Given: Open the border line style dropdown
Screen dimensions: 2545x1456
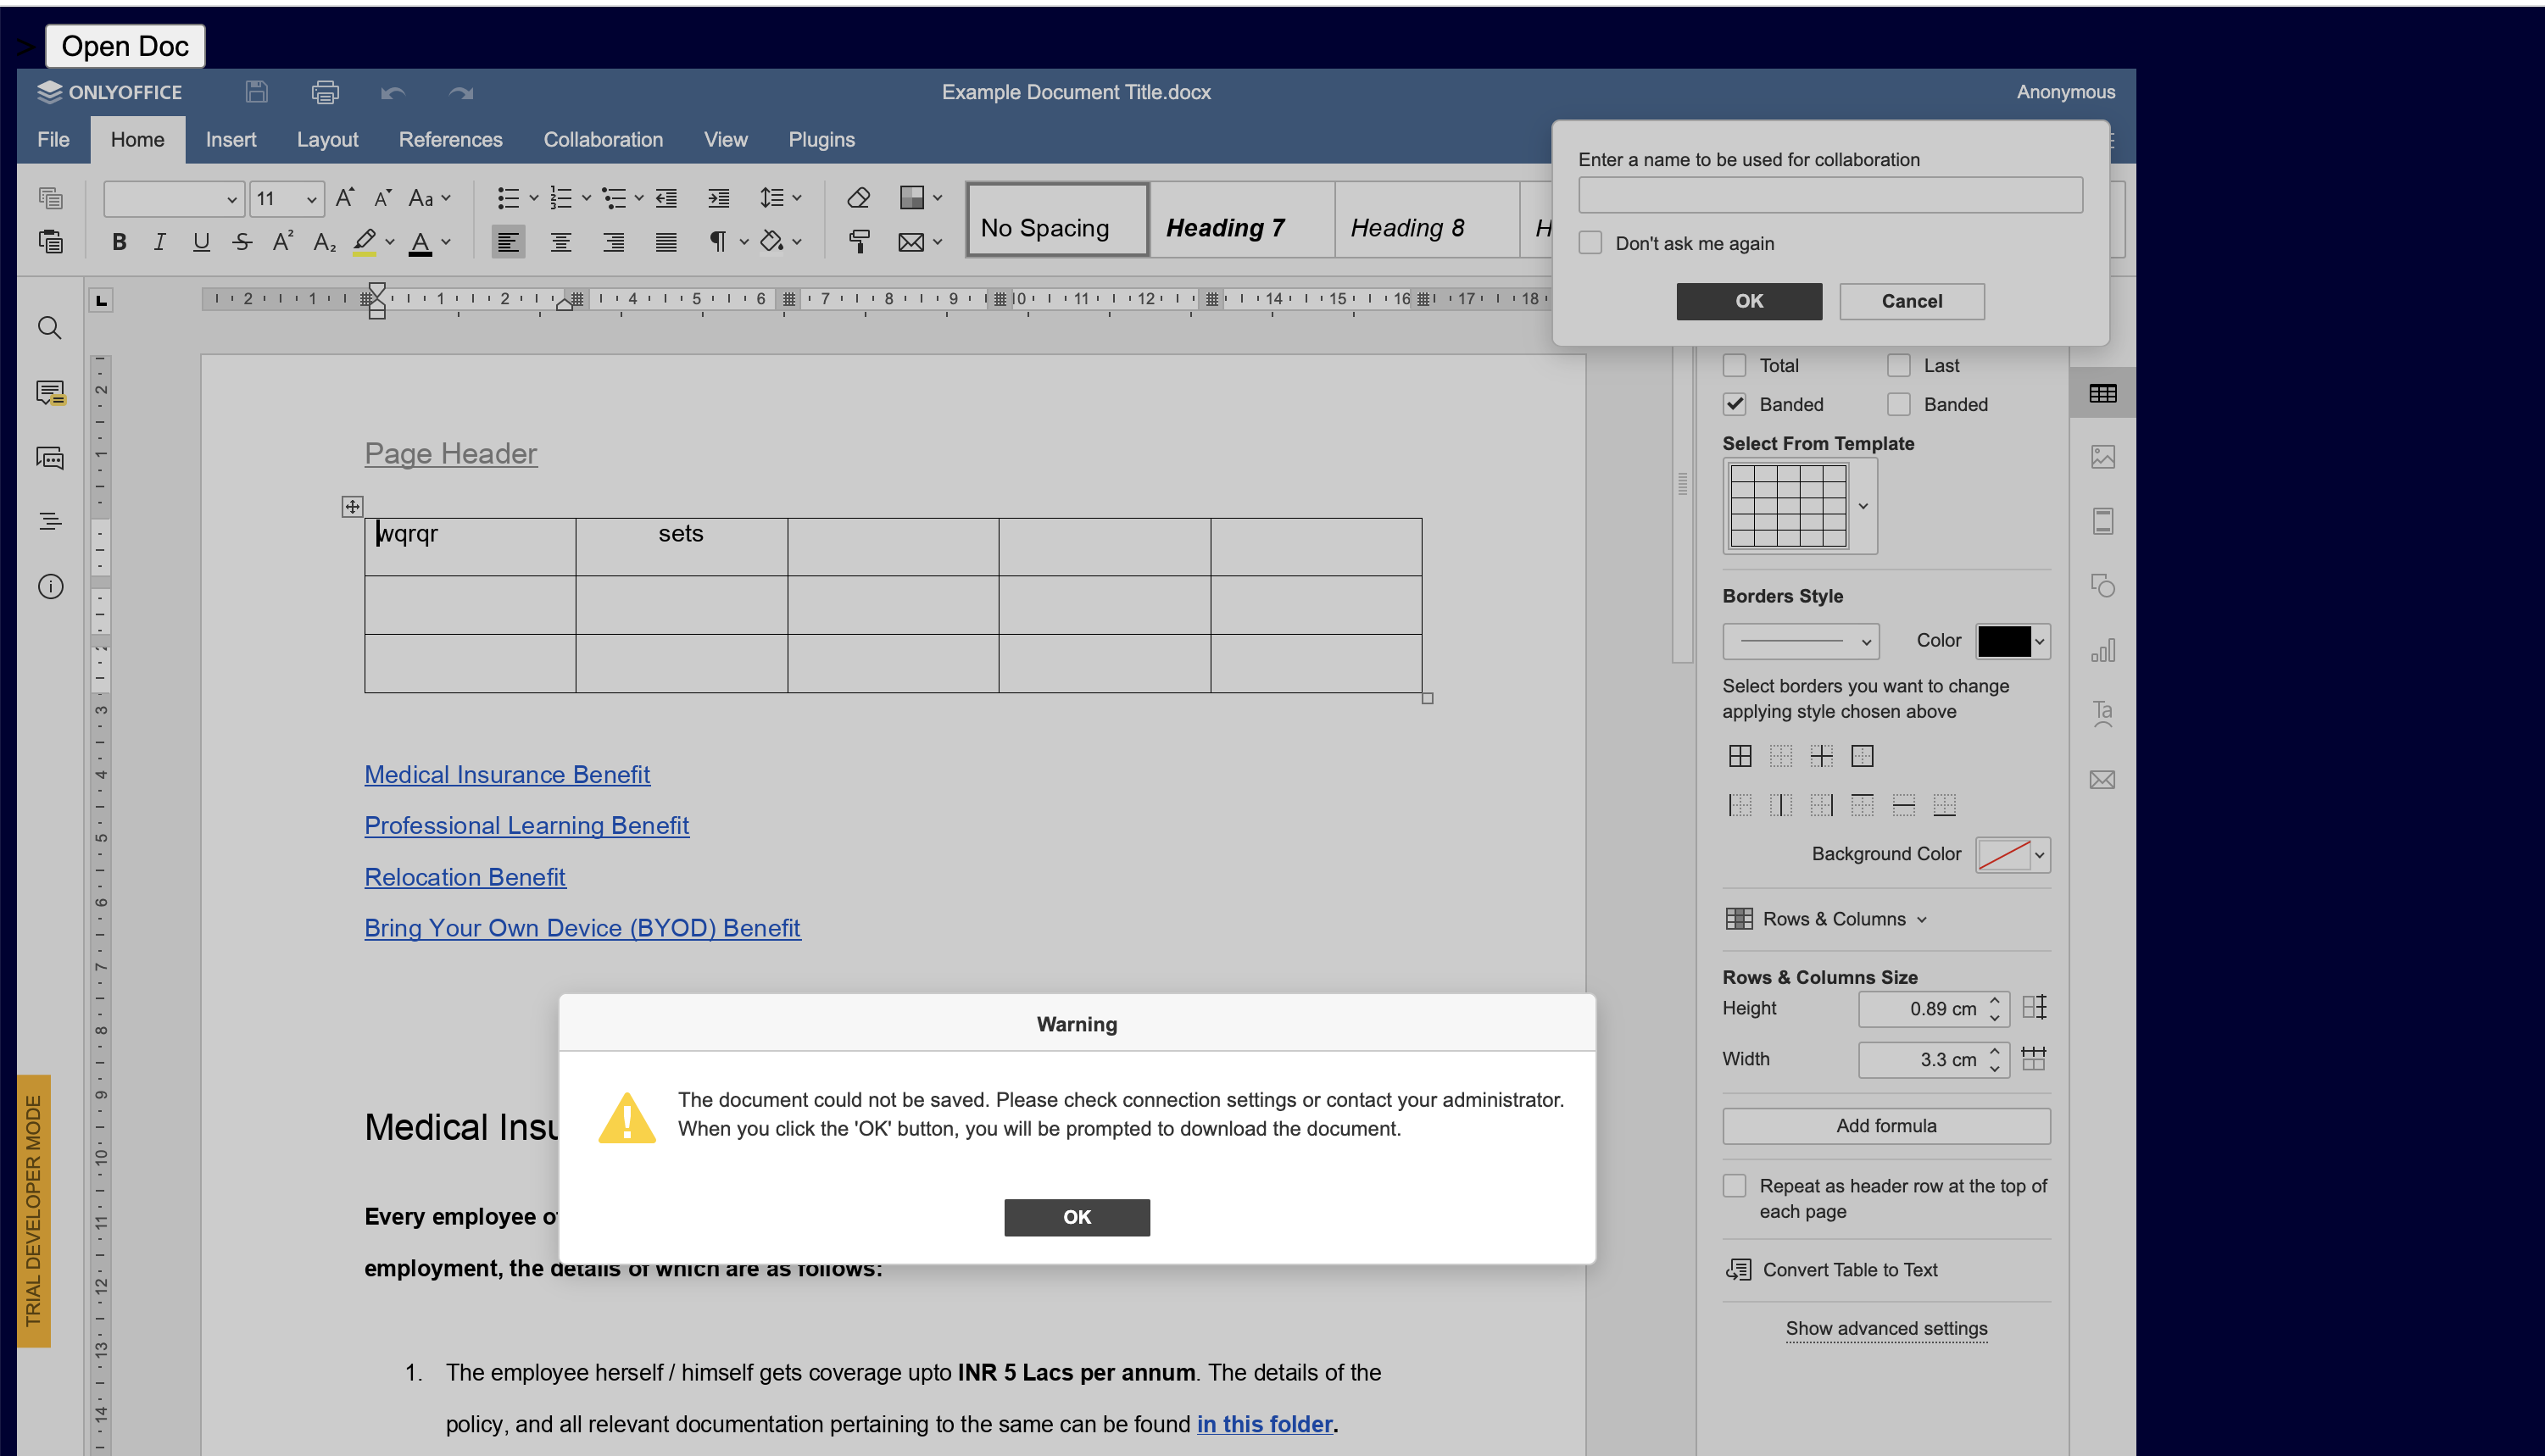Looking at the screenshot, I should [x=1800, y=641].
